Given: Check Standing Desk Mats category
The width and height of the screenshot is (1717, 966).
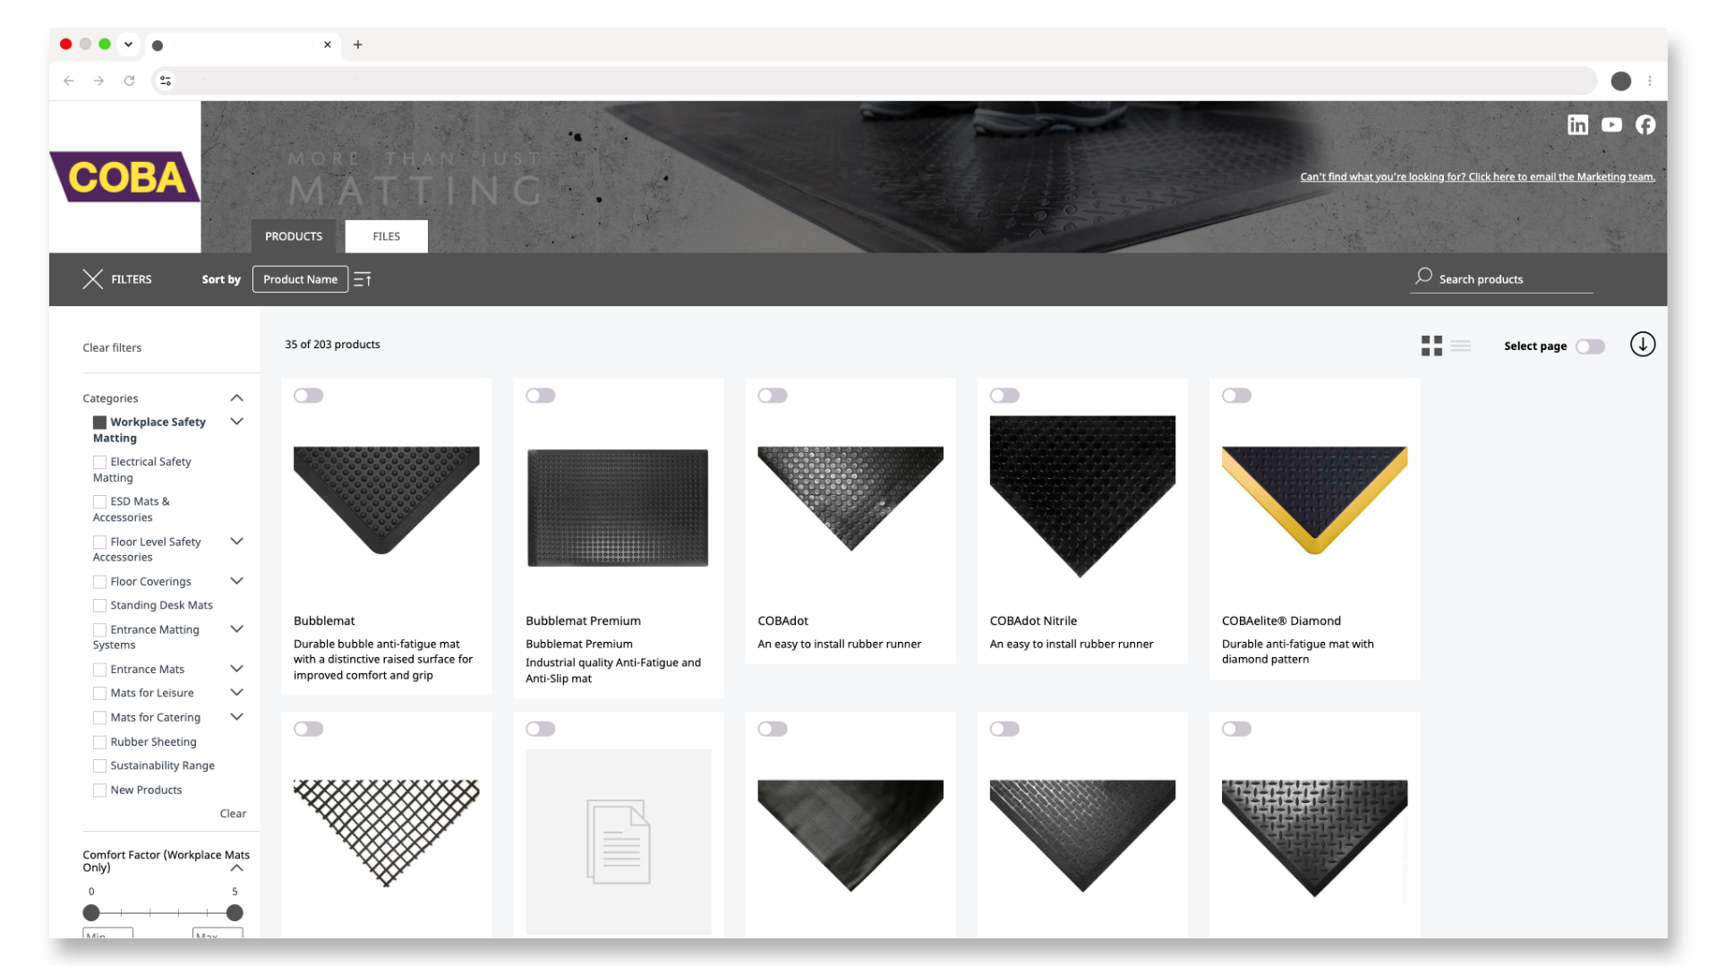Looking at the screenshot, I should click(x=99, y=606).
